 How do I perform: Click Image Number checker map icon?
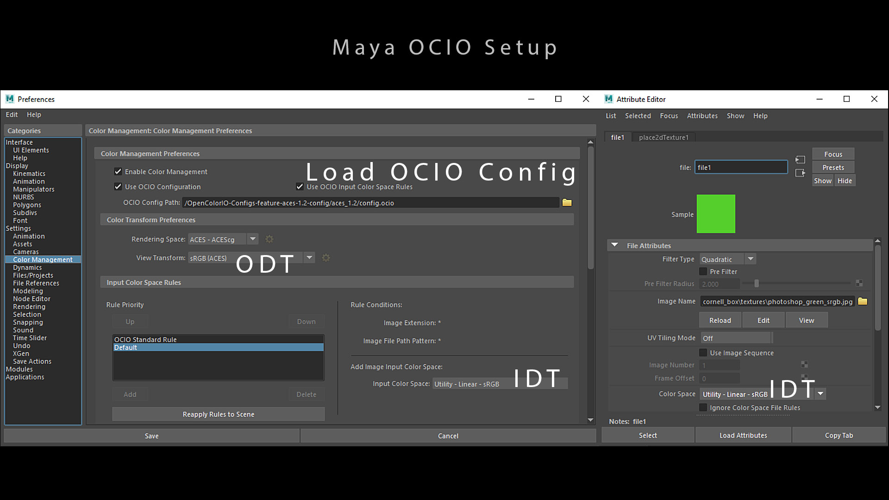click(804, 365)
